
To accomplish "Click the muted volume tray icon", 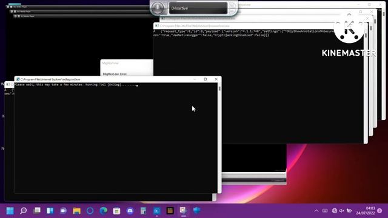I will click(342, 211).
